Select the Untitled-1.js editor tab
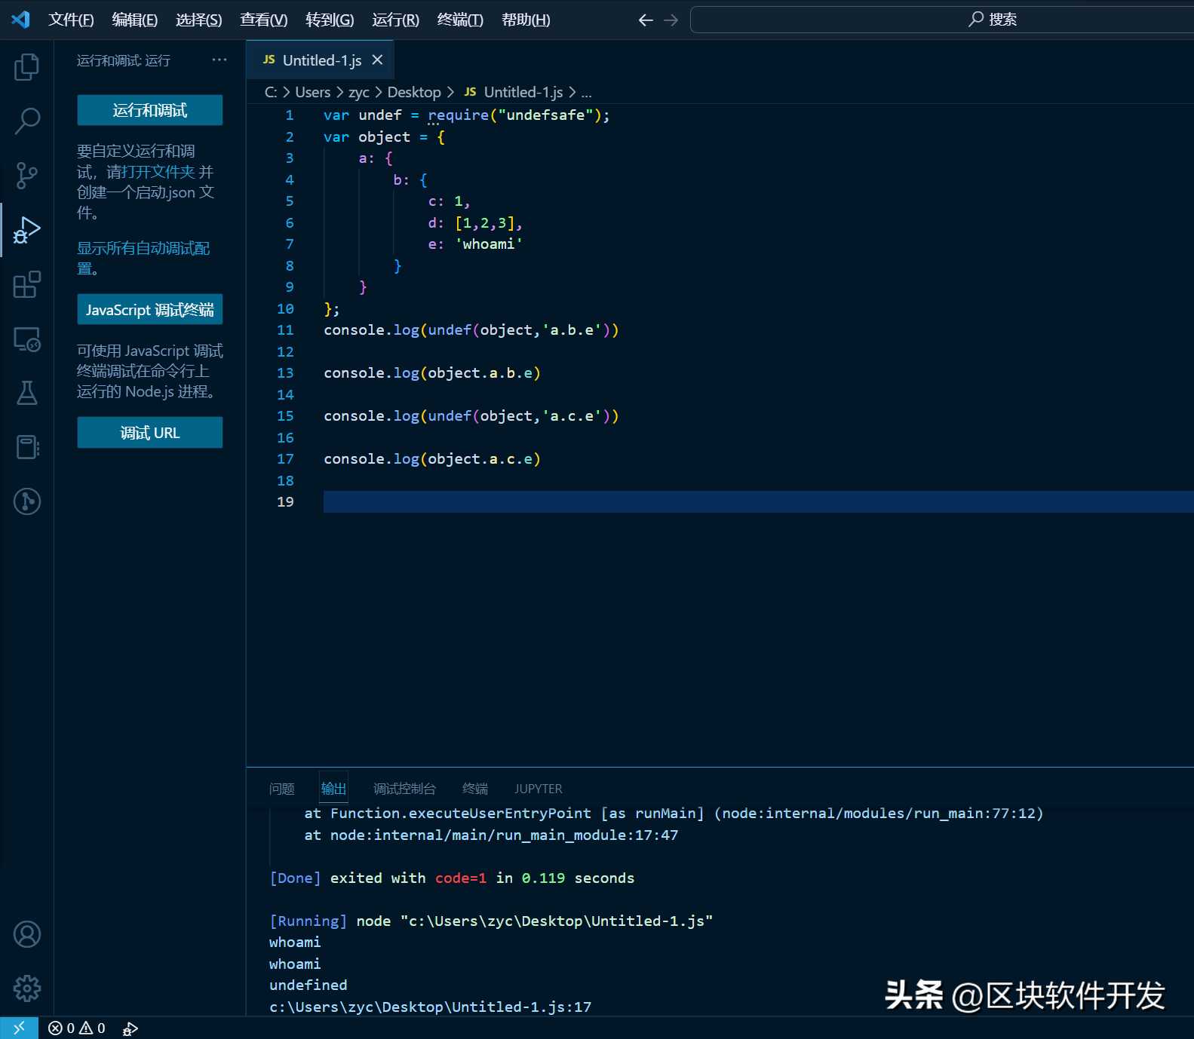Image resolution: width=1194 pixels, height=1039 pixels. point(320,60)
